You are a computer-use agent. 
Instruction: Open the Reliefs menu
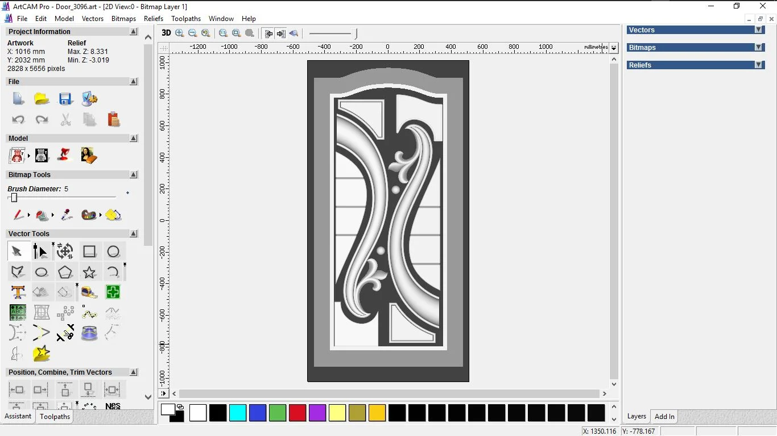pos(154,18)
